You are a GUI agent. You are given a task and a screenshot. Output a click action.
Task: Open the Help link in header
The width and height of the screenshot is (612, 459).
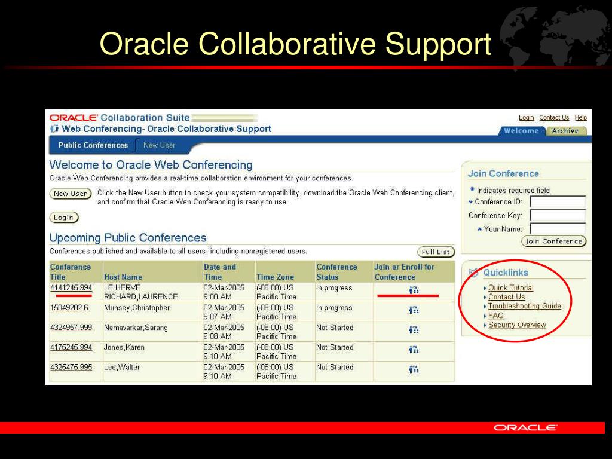(581, 118)
